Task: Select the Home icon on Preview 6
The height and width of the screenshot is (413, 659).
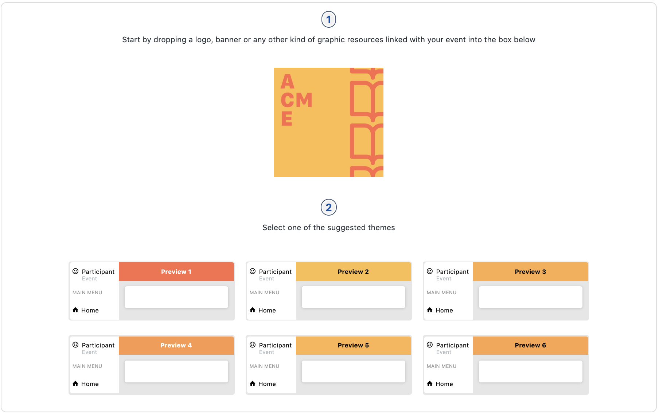Action: pyautogui.click(x=430, y=383)
